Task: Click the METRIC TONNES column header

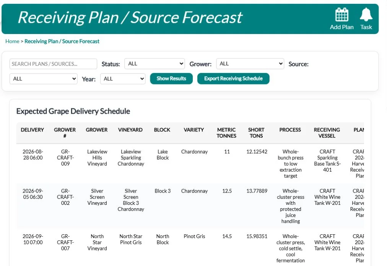Action: (226, 133)
